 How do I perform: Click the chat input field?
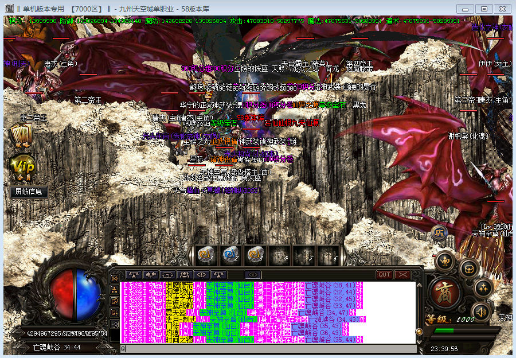pos(268,348)
